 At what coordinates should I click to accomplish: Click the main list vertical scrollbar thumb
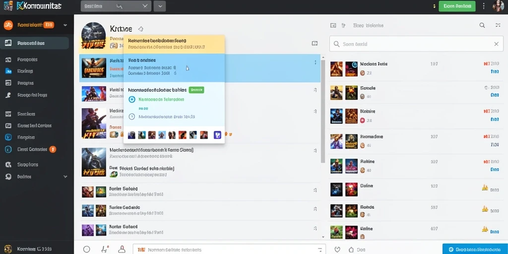322,111
